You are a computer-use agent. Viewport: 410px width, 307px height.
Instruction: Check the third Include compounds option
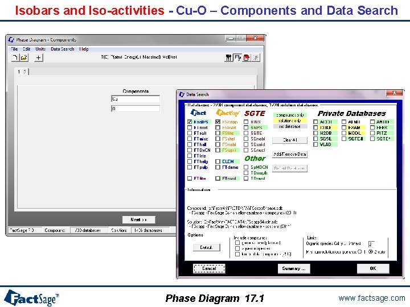(237, 254)
